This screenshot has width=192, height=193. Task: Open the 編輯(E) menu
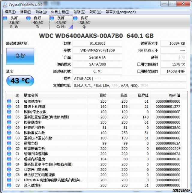pos(25,12)
